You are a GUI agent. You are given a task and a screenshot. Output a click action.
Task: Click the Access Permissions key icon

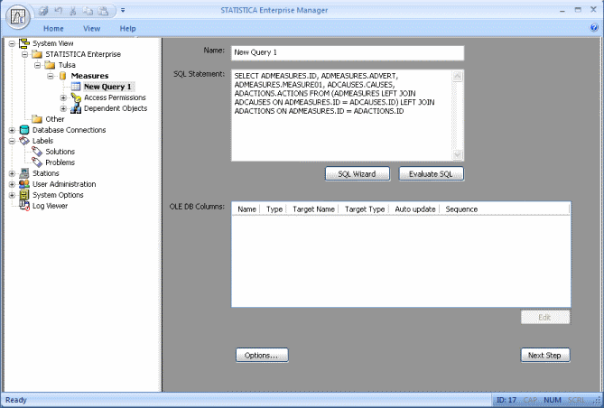76,97
